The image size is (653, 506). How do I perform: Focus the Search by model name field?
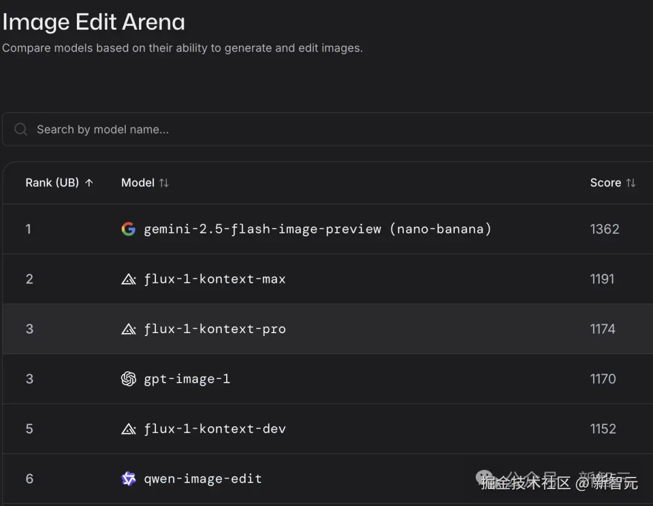pos(327,129)
